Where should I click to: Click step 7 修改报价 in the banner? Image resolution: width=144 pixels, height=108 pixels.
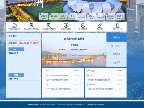101,17
